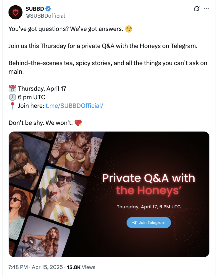Click the @SUBBDofficial handle
Screen dimensions: 220x277
coord(45,16)
